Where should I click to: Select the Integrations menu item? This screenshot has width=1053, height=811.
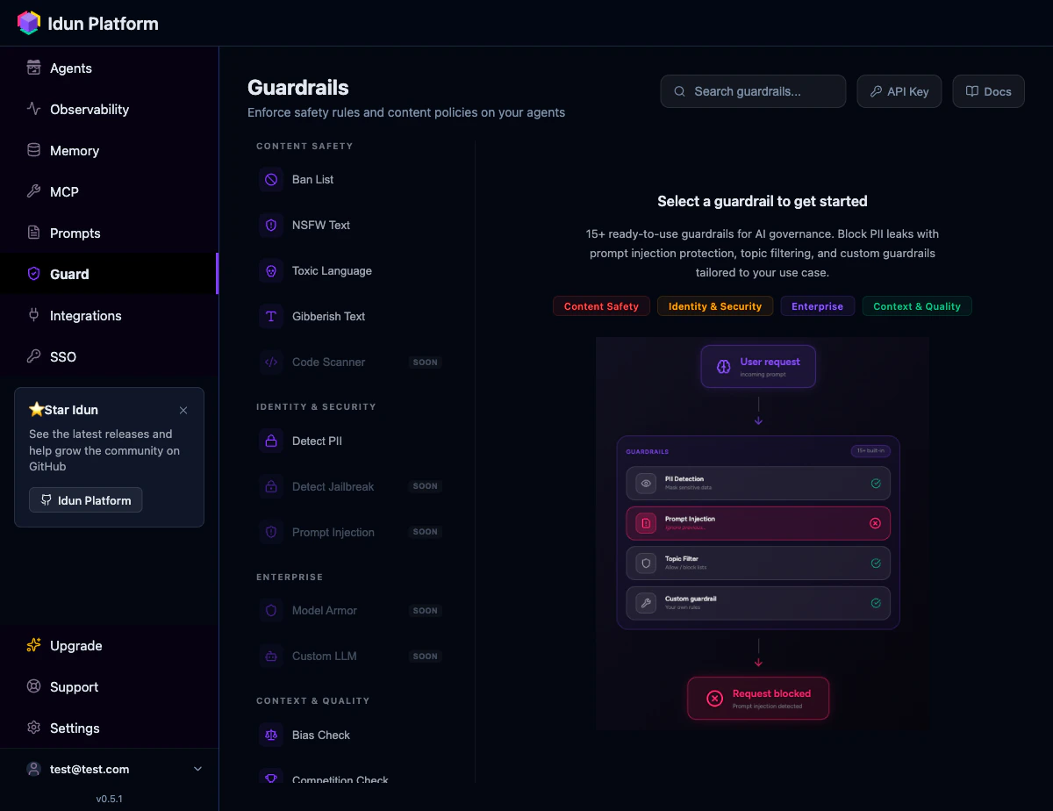coord(109,315)
